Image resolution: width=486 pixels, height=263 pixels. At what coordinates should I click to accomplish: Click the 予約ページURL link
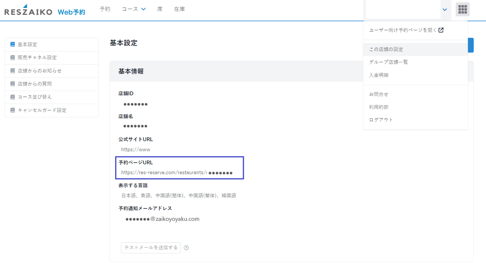[x=164, y=173]
